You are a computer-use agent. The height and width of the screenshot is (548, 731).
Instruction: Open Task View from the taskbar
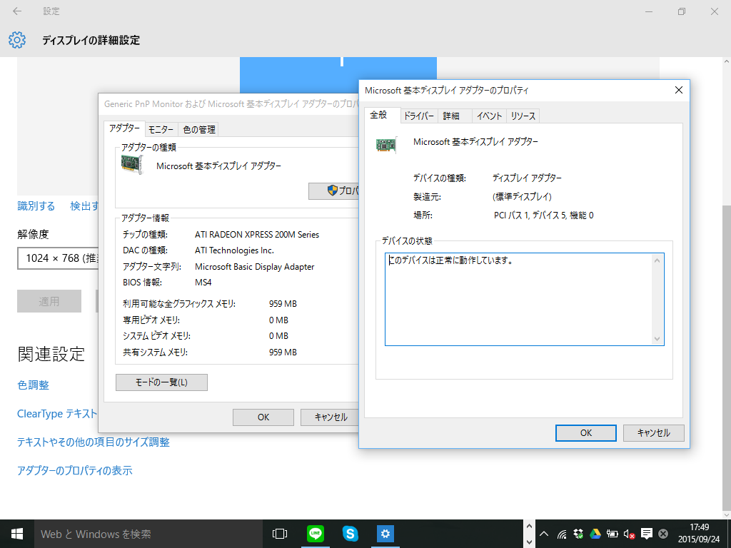pos(280,534)
